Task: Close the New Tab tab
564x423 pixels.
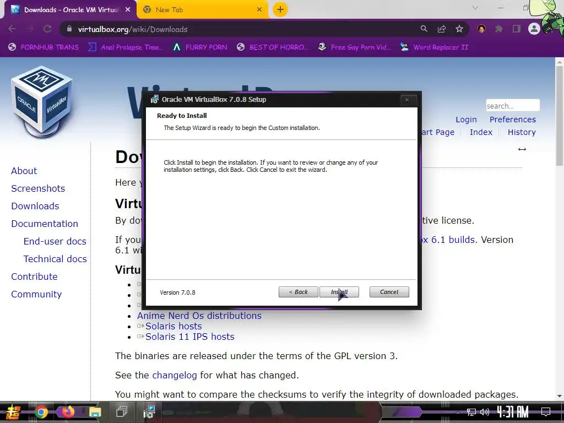Action: coord(259,10)
